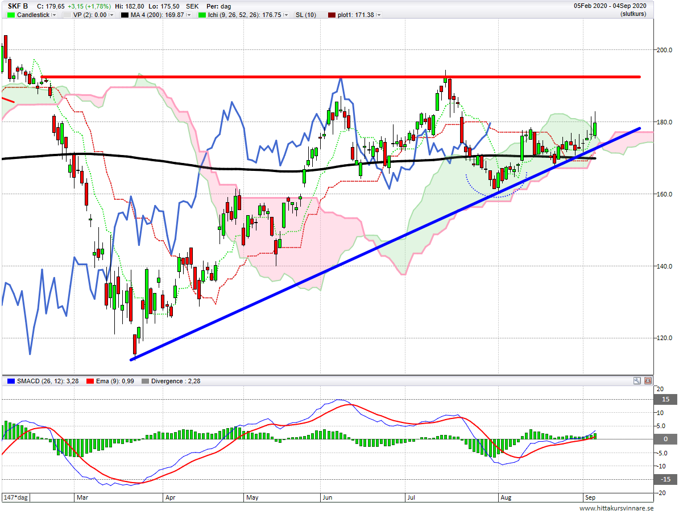Click the Lo: 175,50 value
The image size is (679, 511).
(x=163, y=6)
